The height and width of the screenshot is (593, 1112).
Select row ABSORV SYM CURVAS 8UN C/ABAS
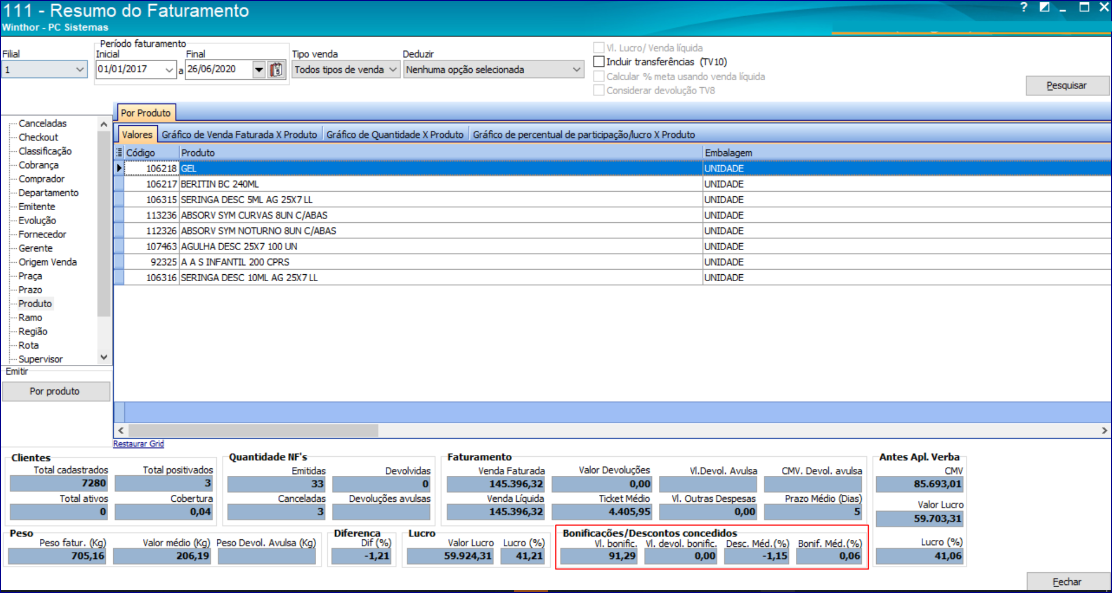(612, 215)
